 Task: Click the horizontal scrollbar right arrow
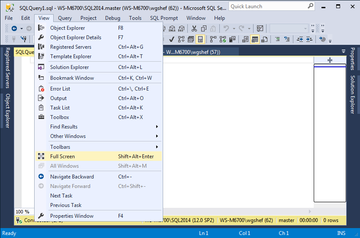[310, 211]
